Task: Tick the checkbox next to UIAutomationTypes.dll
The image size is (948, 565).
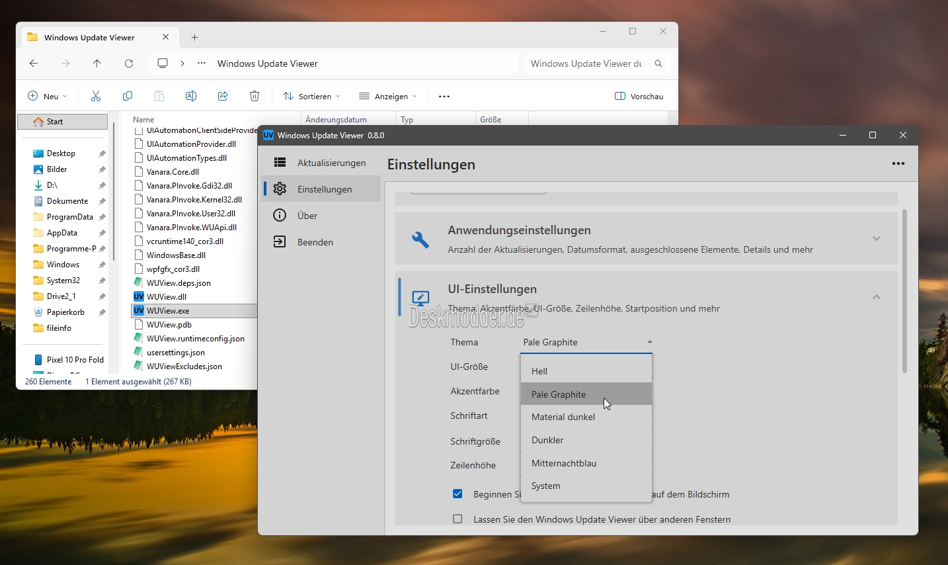Action: [139, 158]
